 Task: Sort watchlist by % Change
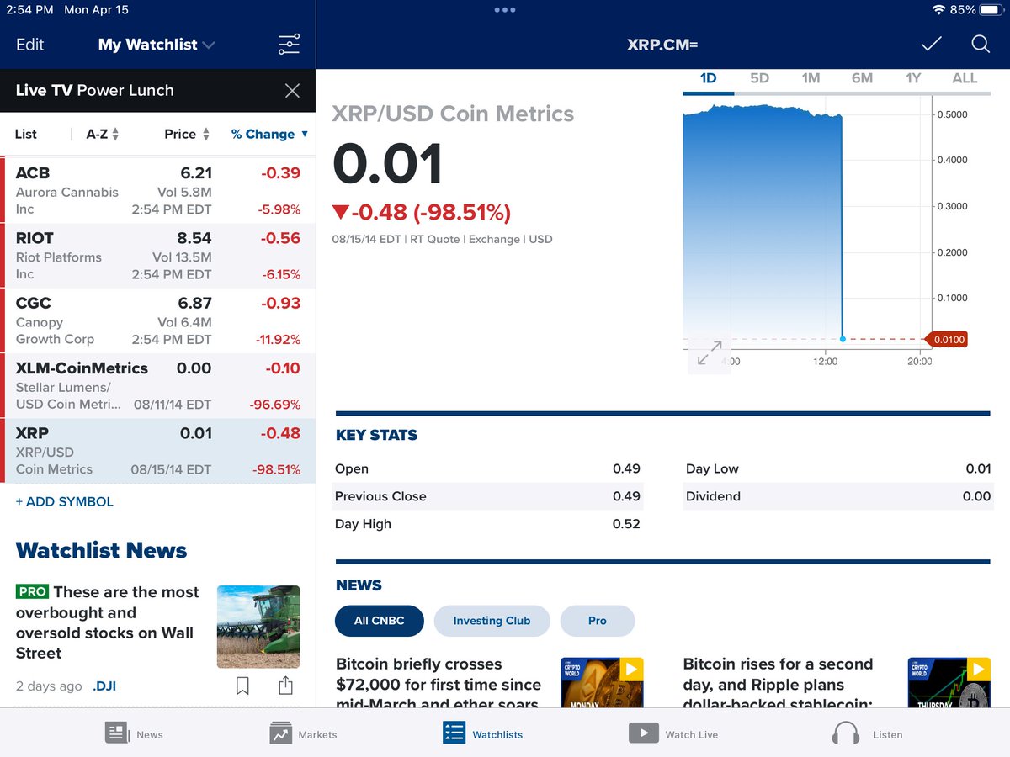coord(269,134)
